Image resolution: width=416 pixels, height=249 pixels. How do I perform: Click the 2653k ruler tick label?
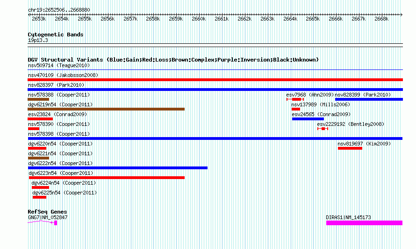(x=39, y=19)
